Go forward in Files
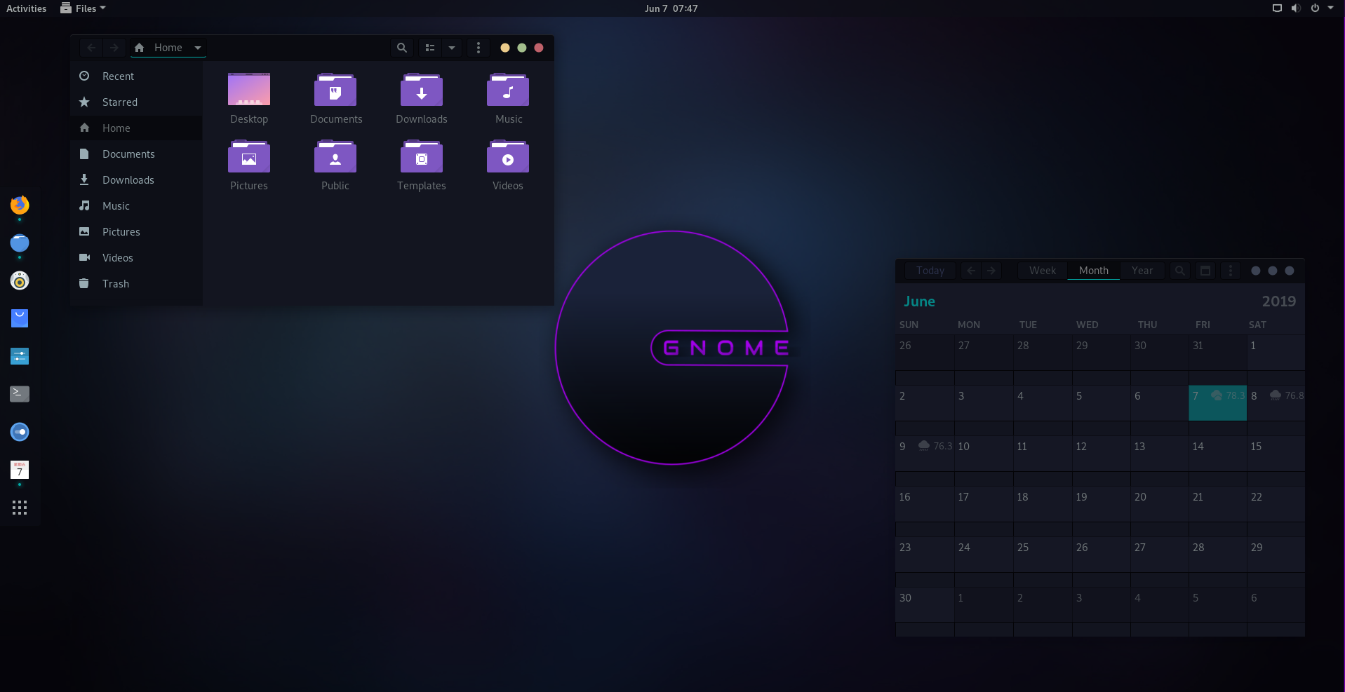 tap(114, 48)
